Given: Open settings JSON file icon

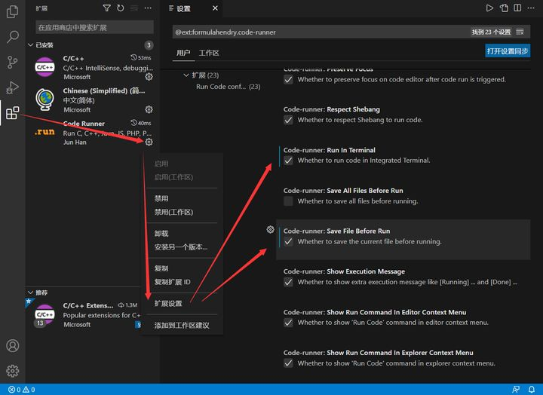Looking at the screenshot, I should point(504,8).
